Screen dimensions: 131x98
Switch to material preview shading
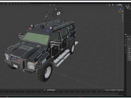click(x=120, y=5)
